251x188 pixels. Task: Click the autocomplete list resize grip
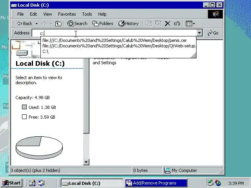point(194,56)
